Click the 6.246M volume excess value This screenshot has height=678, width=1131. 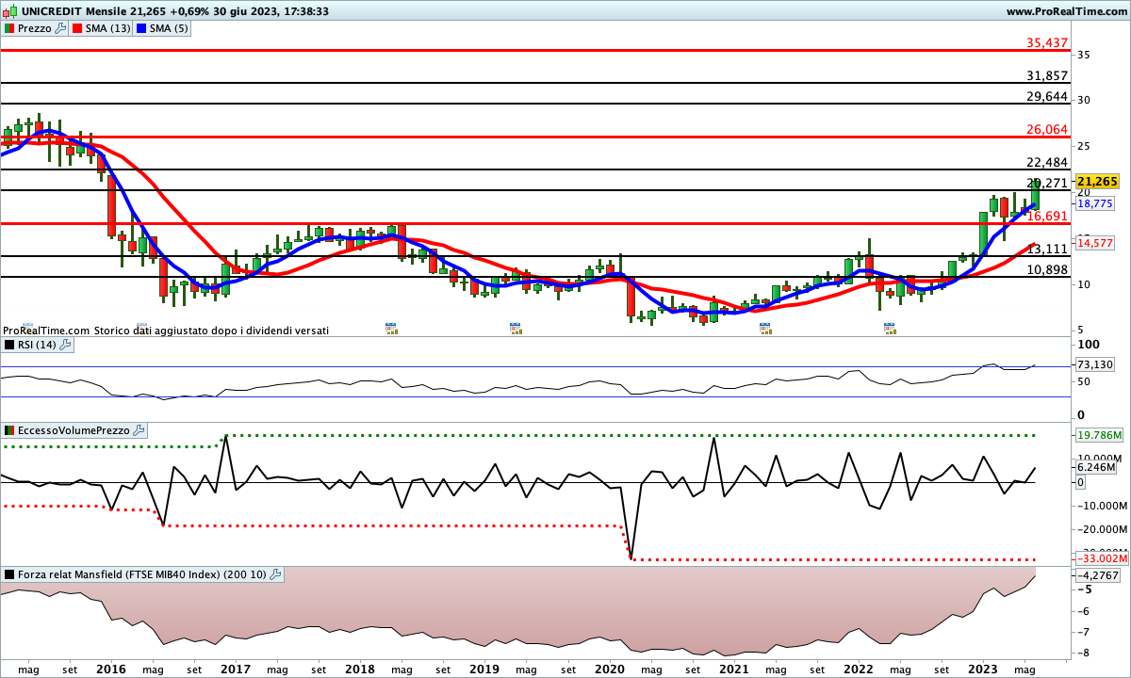(x=1096, y=467)
